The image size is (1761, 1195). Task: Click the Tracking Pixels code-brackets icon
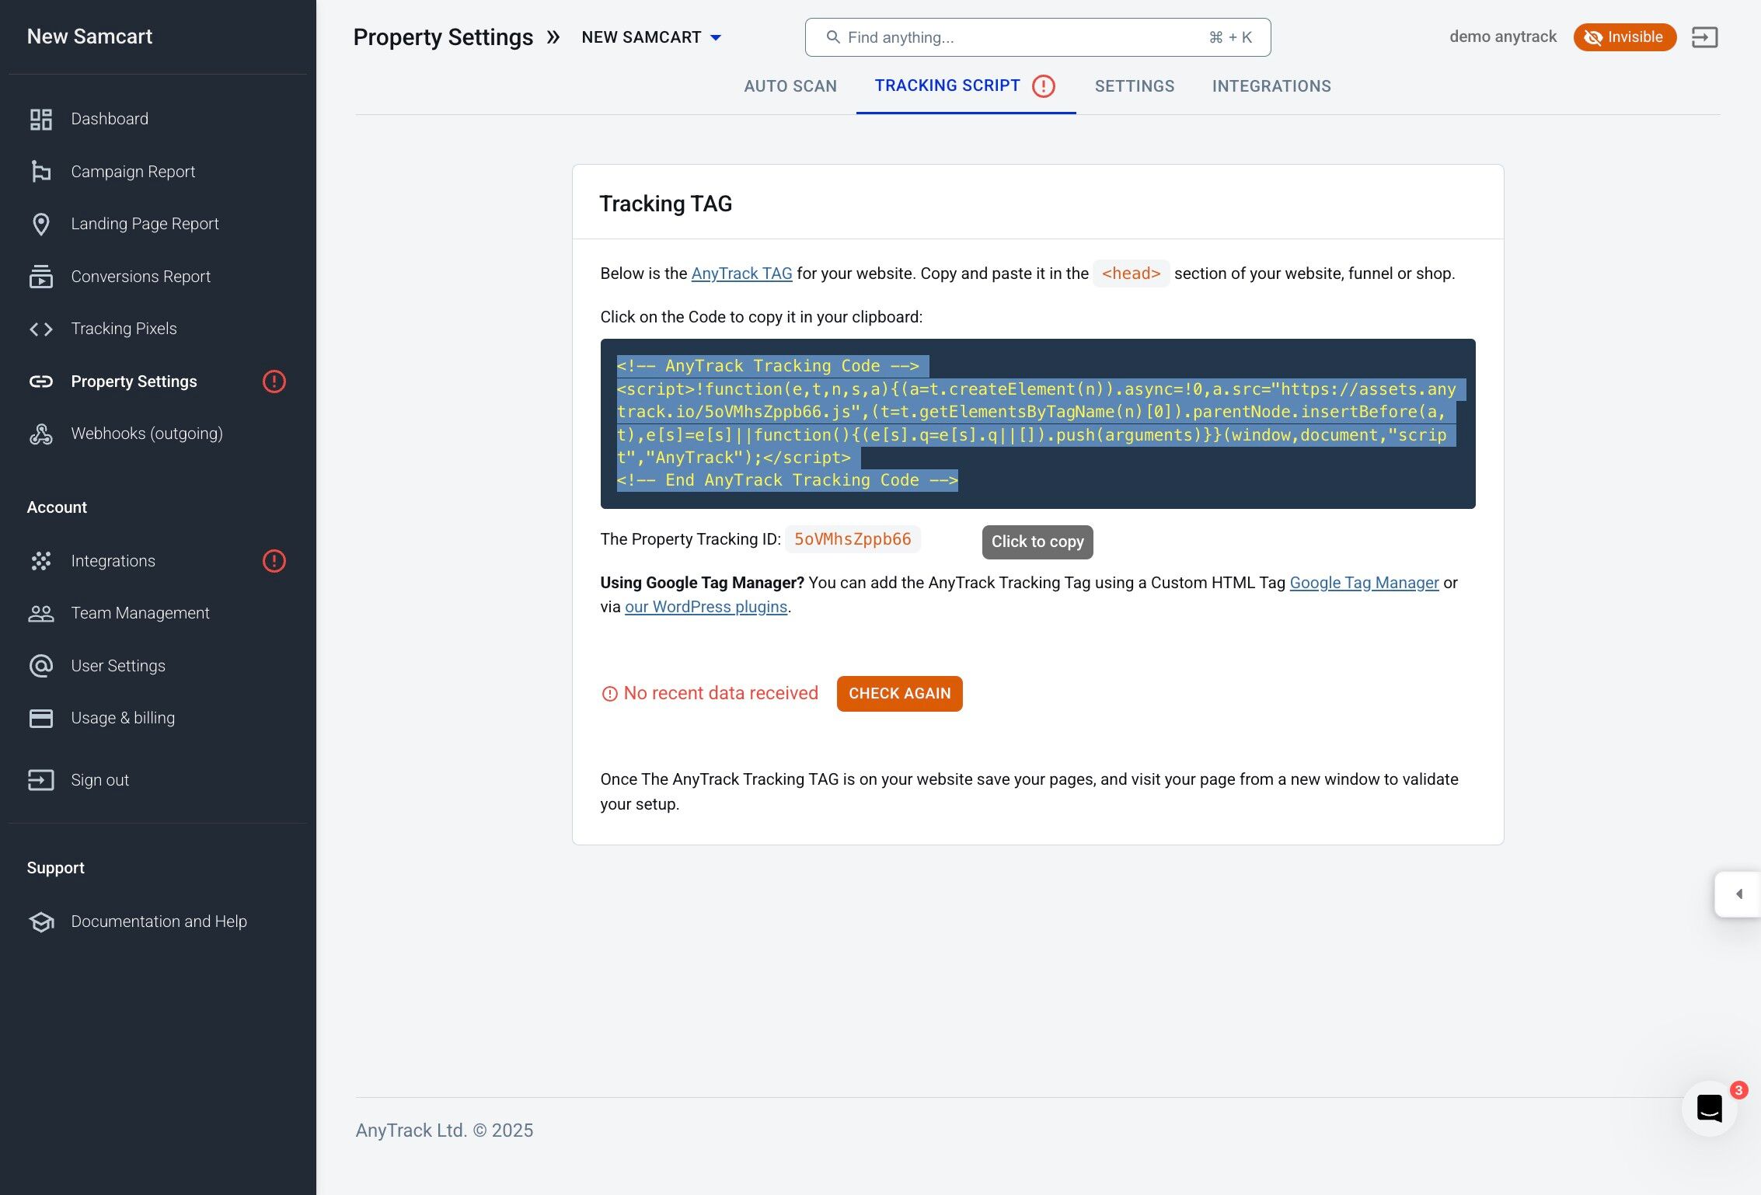[40, 329]
